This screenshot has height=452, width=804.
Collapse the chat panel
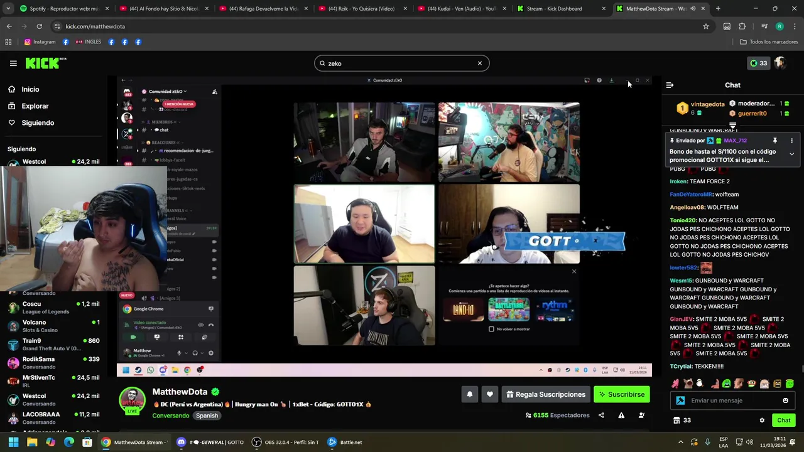click(x=670, y=85)
